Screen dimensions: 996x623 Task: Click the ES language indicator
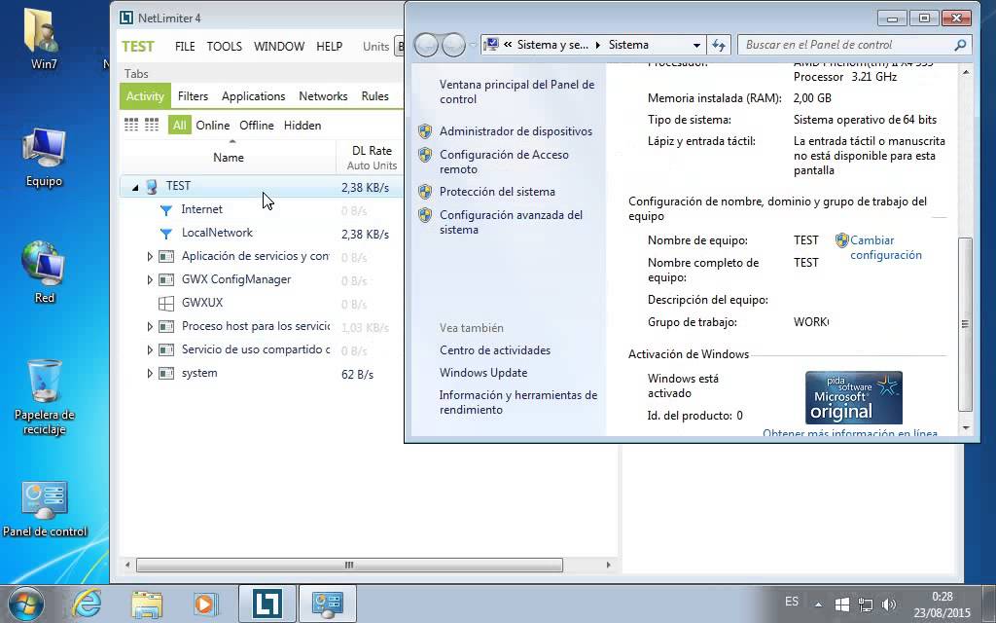(x=792, y=602)
